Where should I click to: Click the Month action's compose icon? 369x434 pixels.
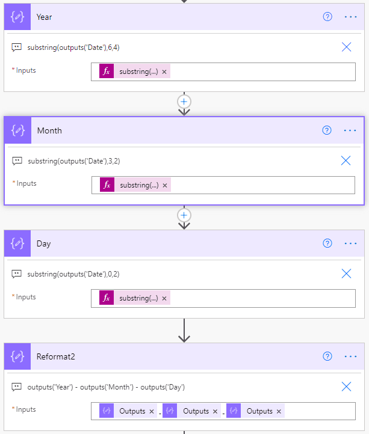[18, 130]
